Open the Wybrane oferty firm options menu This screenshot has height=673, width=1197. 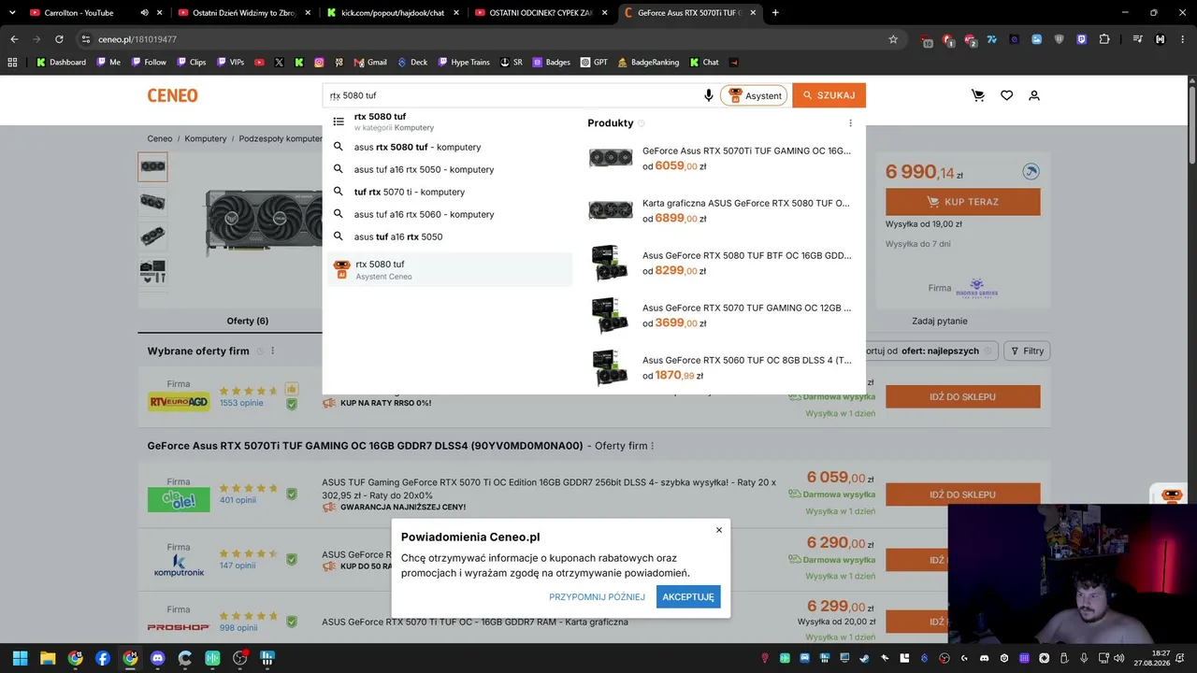[x=273, y=351]
